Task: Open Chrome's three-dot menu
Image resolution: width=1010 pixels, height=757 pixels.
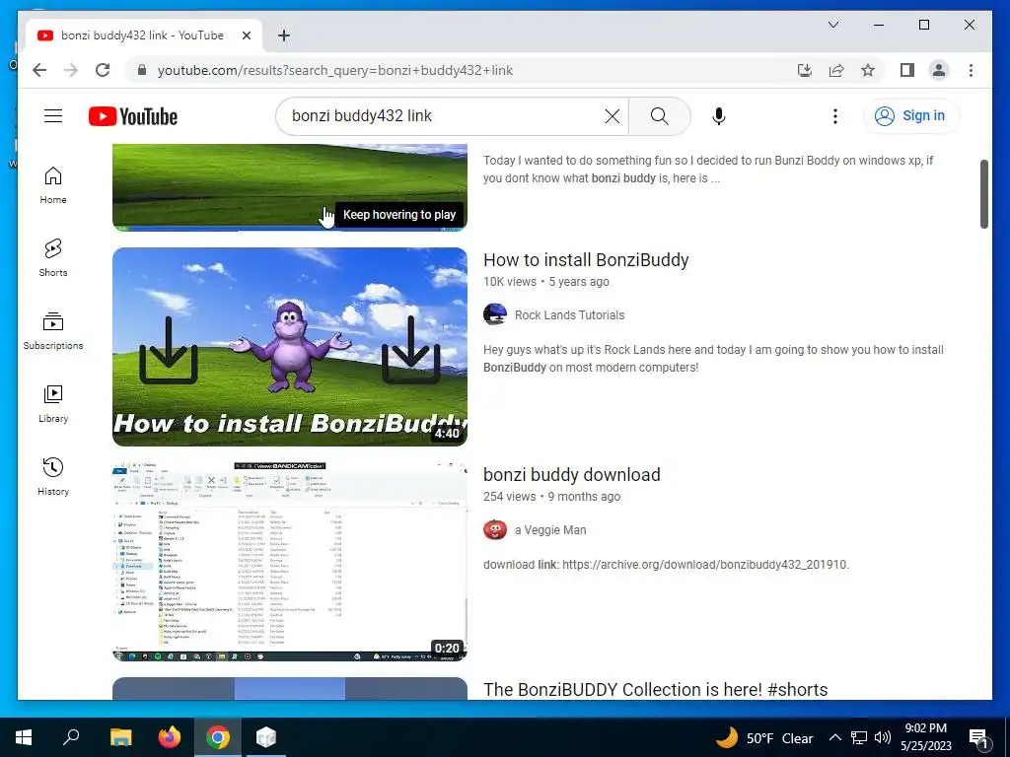Action: (x=971, y=70)
